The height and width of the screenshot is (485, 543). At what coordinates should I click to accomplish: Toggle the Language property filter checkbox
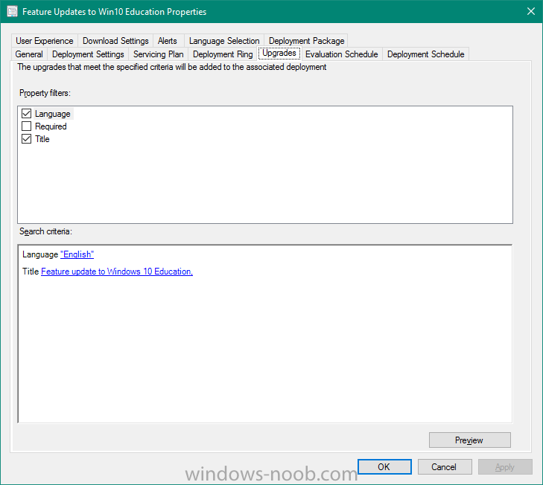click(x=26, y=114)
